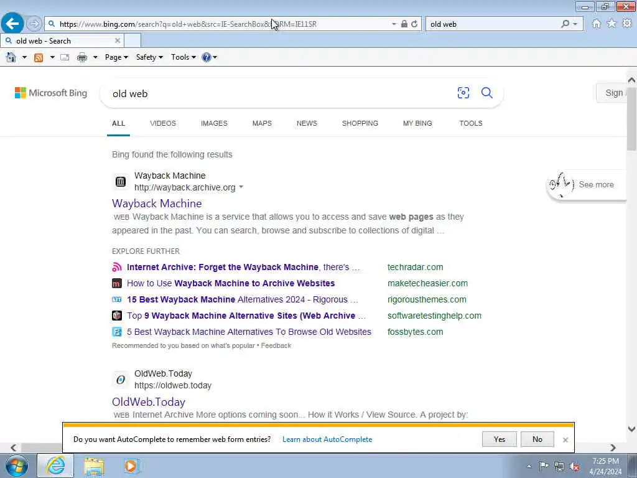Switch to the NEWS results tab

[307, 123]
